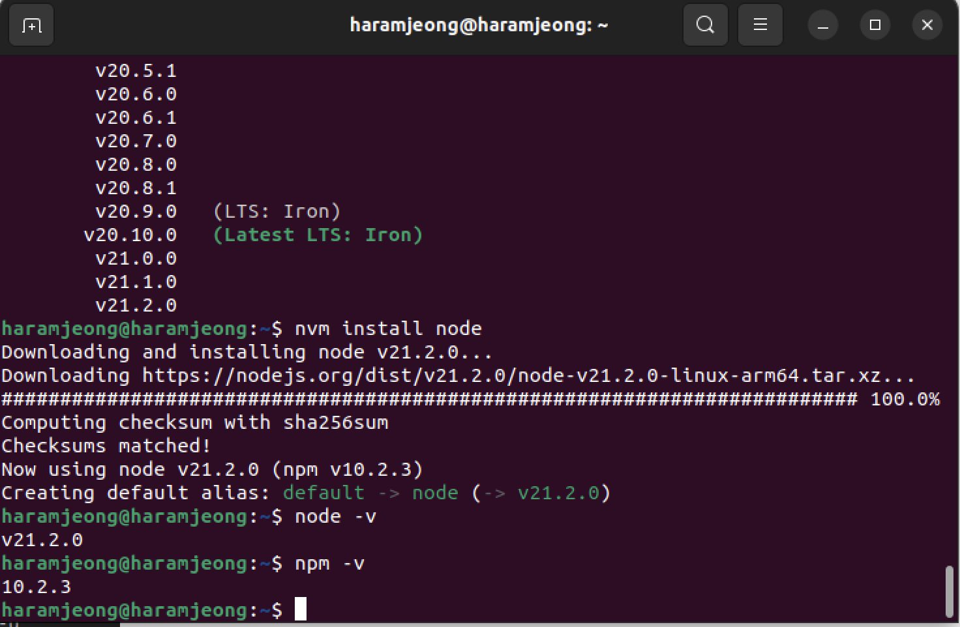Click the hash-mark download progress bar

click(430, 399)
